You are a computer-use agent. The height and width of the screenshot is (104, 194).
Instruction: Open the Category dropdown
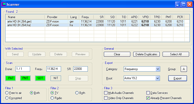point(158,69)
